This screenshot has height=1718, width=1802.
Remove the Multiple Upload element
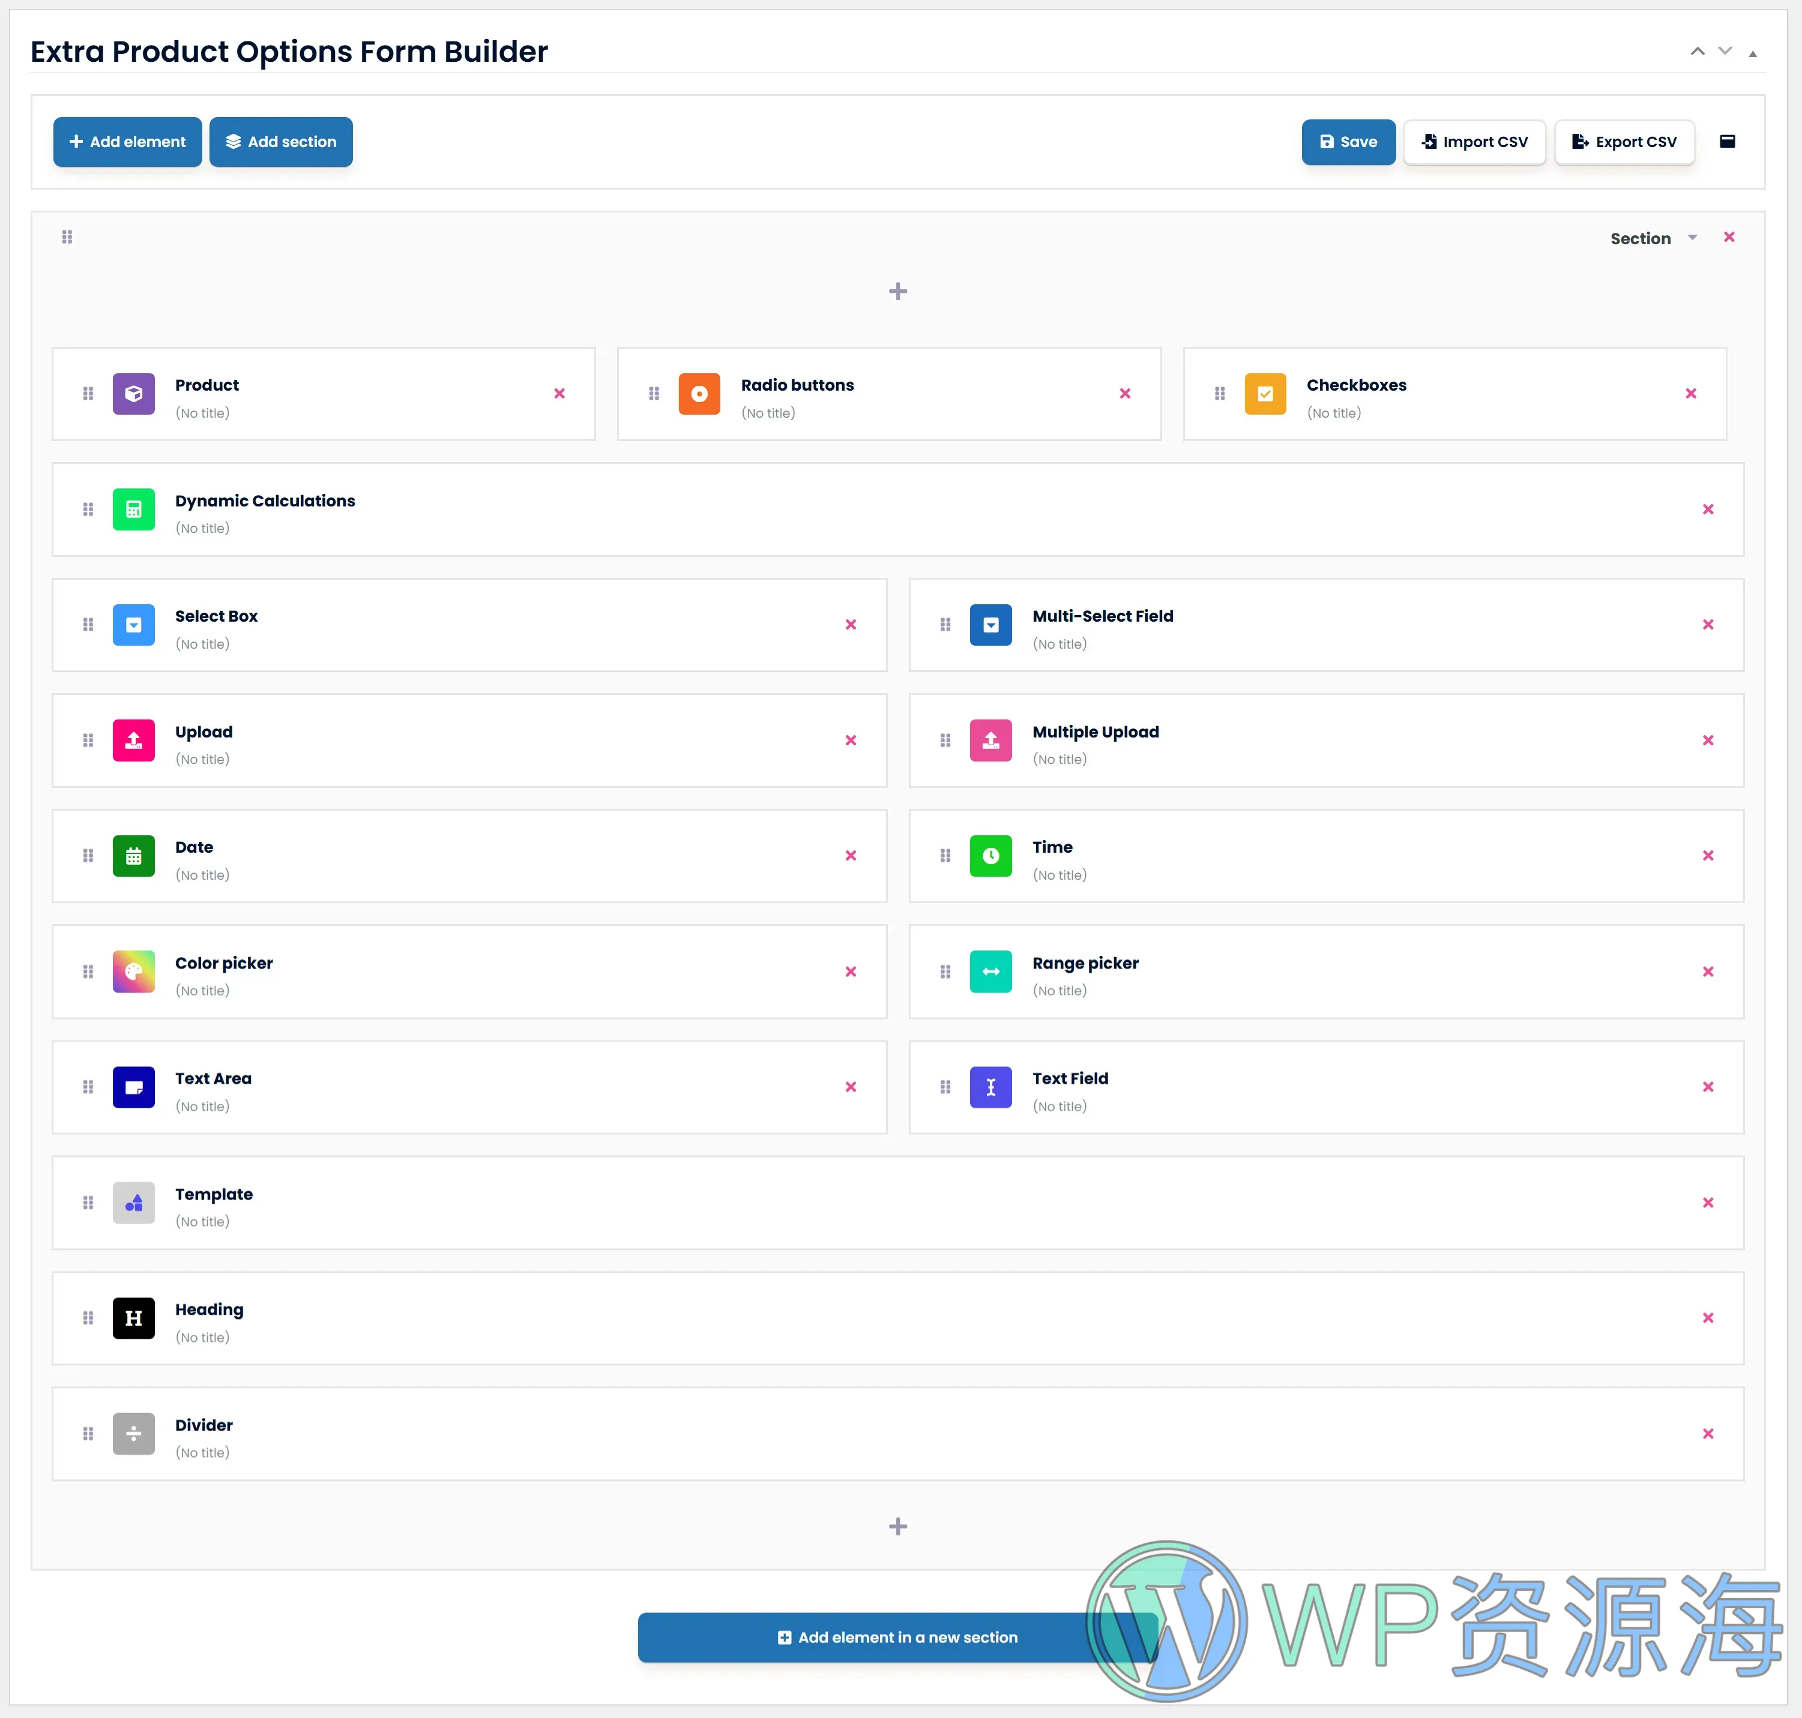pos(1708,740)
